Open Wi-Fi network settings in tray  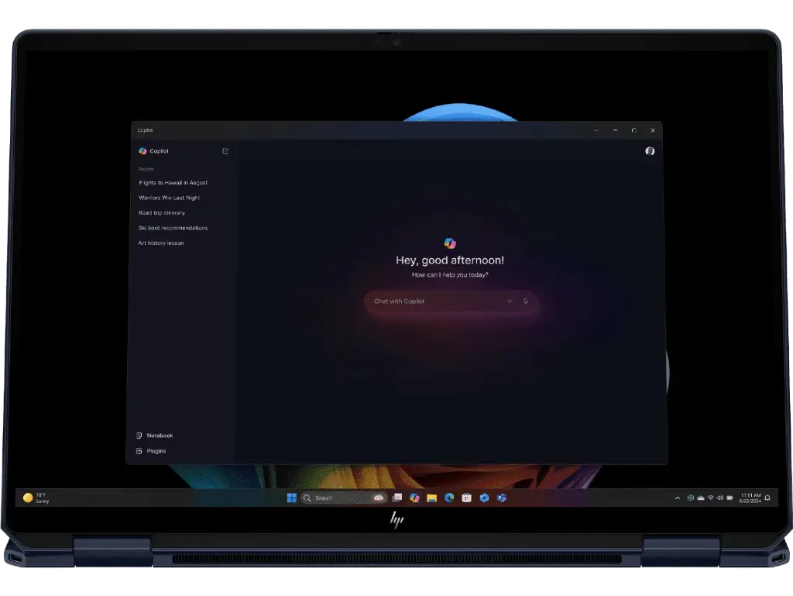pos(711,498)
